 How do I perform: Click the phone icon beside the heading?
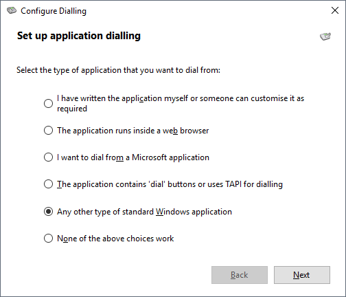click(325, 36)
